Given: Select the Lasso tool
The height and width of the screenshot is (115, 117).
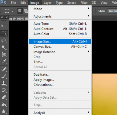Looking at the screenshot, I should click(x=4, y=40).
